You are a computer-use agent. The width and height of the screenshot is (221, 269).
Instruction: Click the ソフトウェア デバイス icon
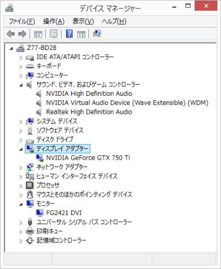click(30, 131)
